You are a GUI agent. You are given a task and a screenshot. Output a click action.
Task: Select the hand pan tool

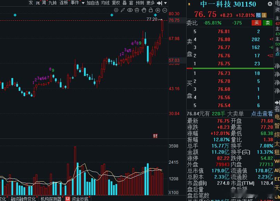[144, 10]
